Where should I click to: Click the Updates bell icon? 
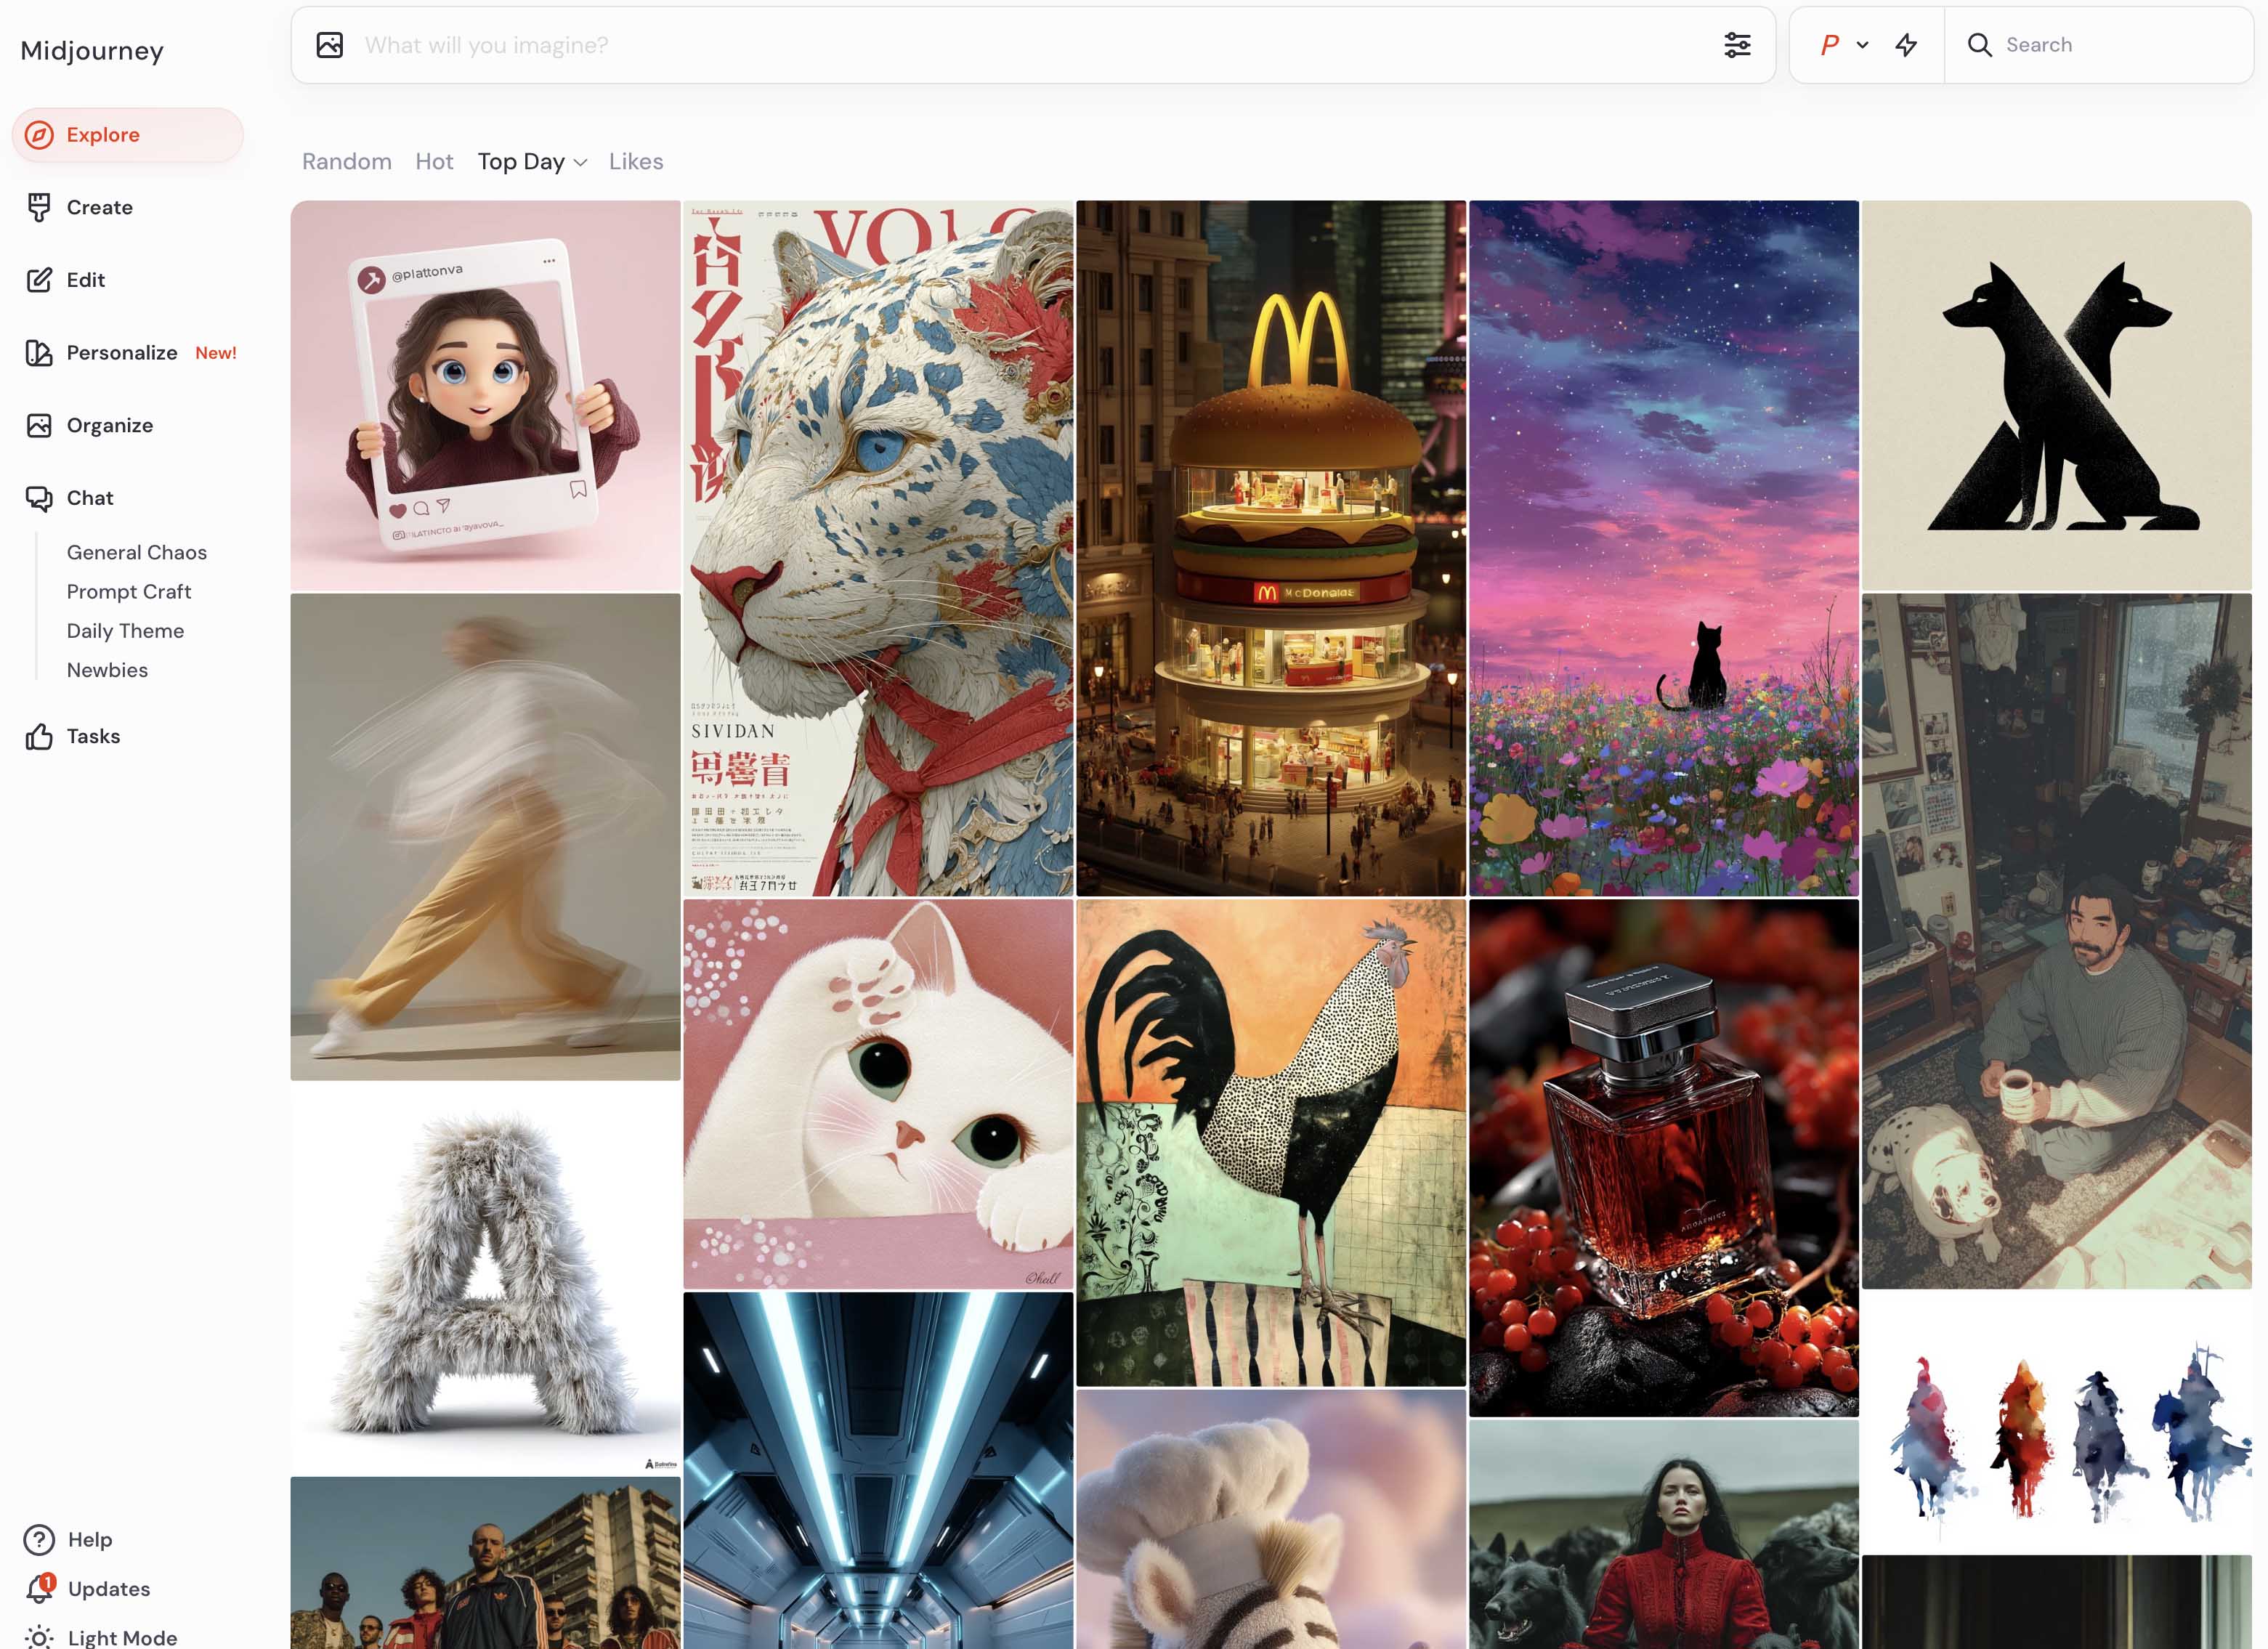(x=39, y=1588)
